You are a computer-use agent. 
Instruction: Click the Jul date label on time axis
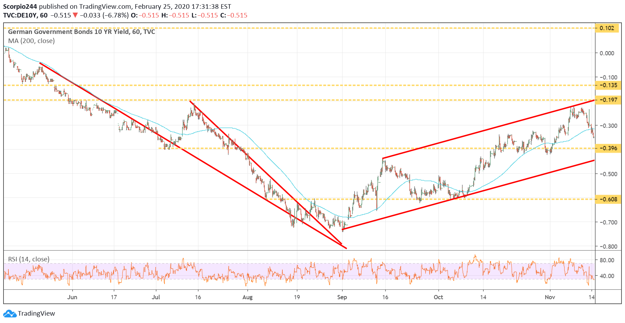click(x=156, y=297)
